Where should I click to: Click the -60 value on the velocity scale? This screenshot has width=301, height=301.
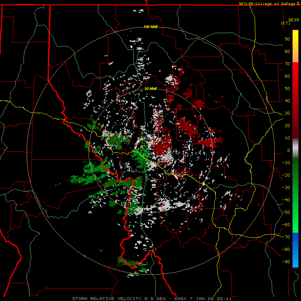[x=286, y=225]
